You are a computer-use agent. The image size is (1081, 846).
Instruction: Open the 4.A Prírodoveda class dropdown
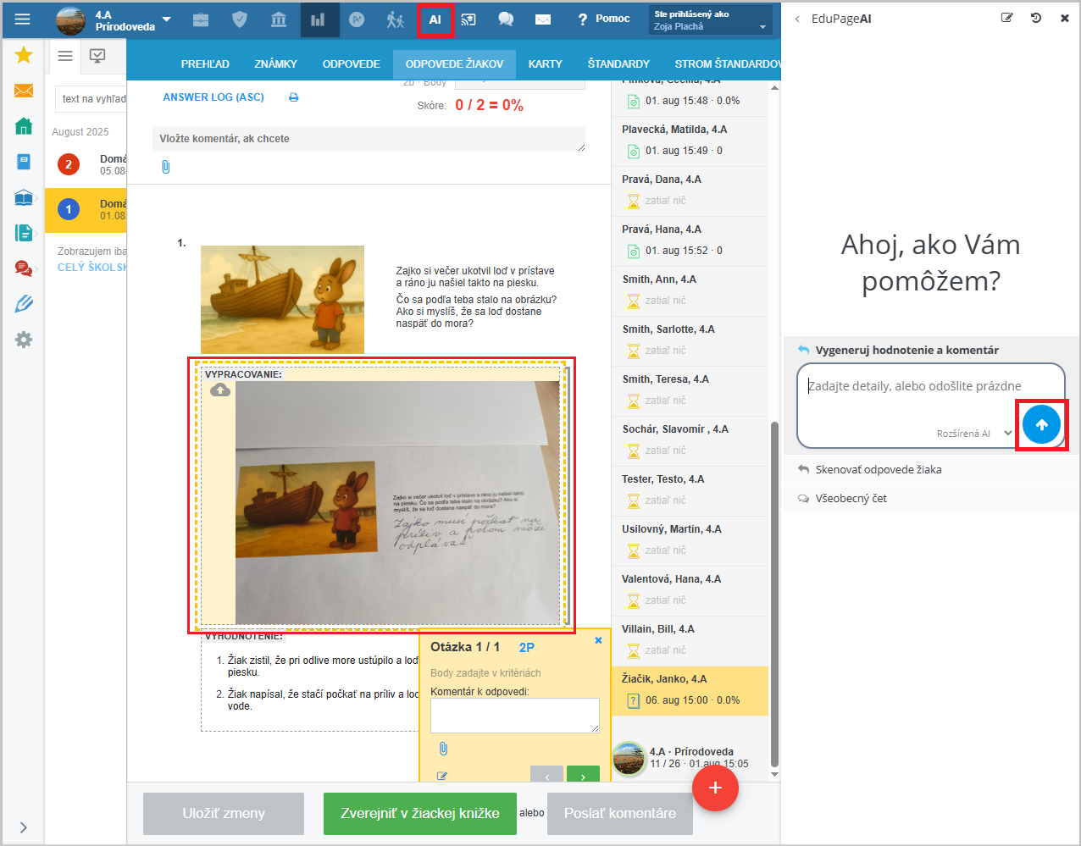click(x=166, y=19)
